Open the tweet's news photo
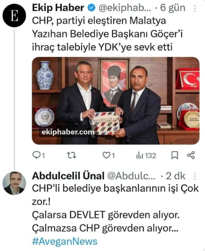This screenshot has width=205, height=251. tap(115, 101)
